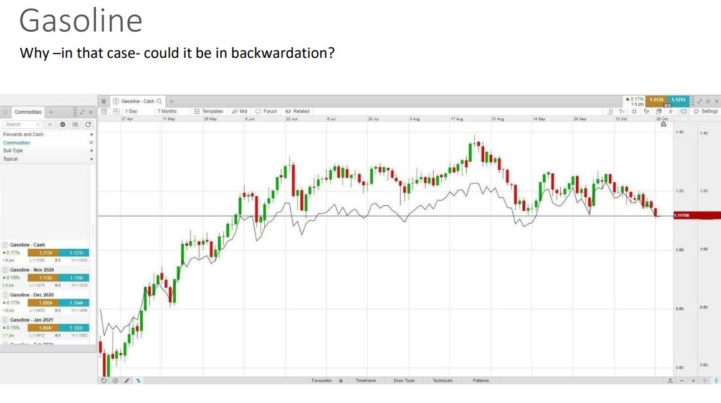Click inside the watchlist Search input field
The width and height of the screenshot is (721, 403).
[20, 124]
